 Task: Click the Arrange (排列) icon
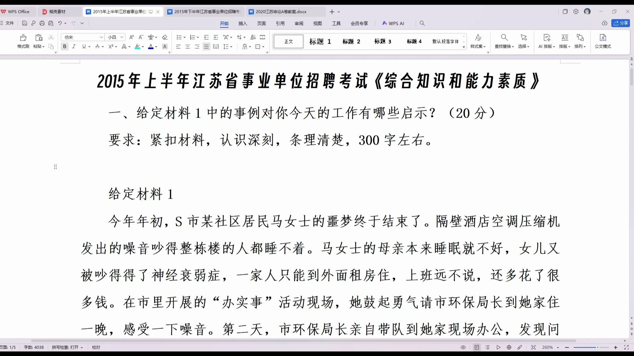click(x=580, y=37)
